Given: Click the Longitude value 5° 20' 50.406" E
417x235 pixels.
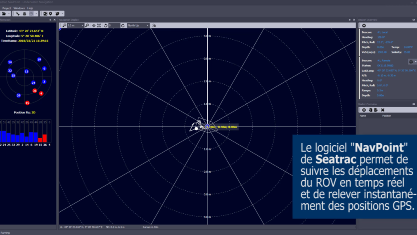Looking at the screenshot, I should [x=32, y=35].
